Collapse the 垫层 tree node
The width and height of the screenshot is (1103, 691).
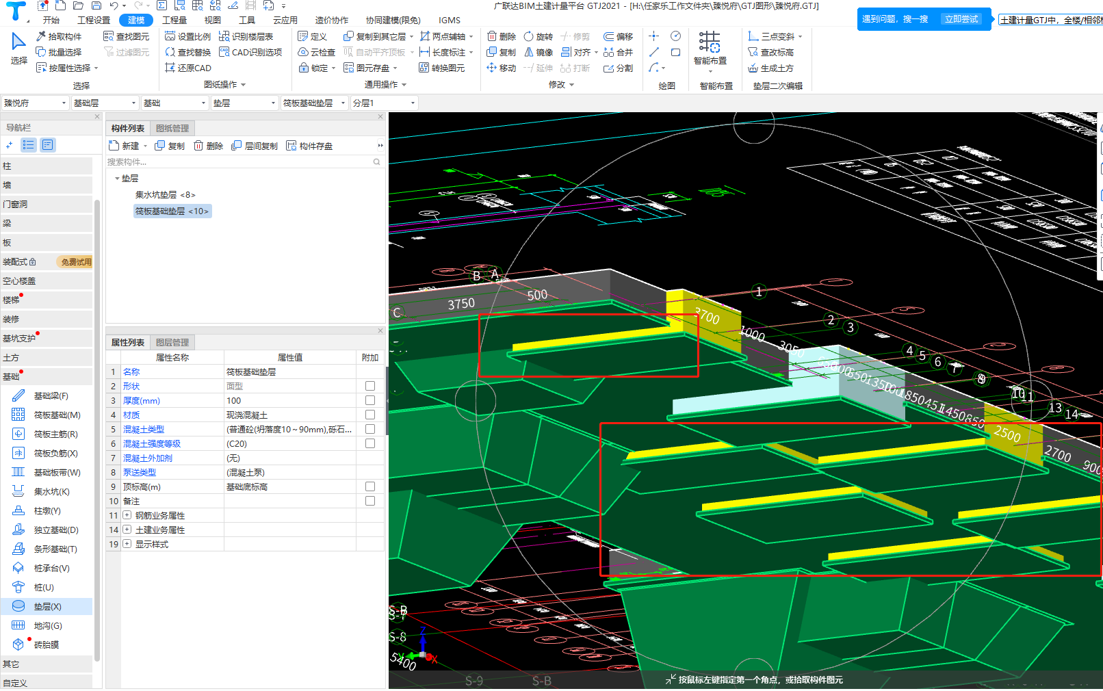(x=117, y=179)
